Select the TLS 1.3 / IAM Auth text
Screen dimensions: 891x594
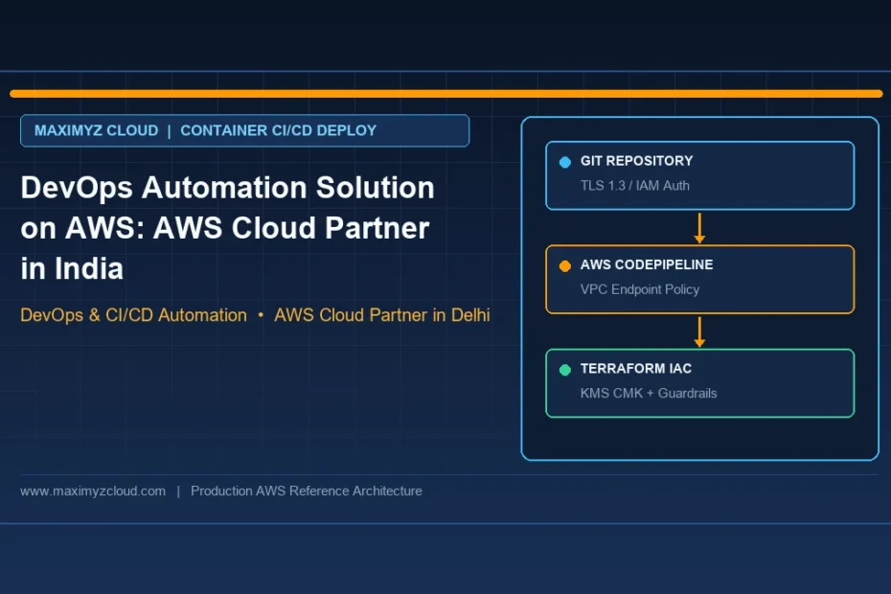click(635, 186)
